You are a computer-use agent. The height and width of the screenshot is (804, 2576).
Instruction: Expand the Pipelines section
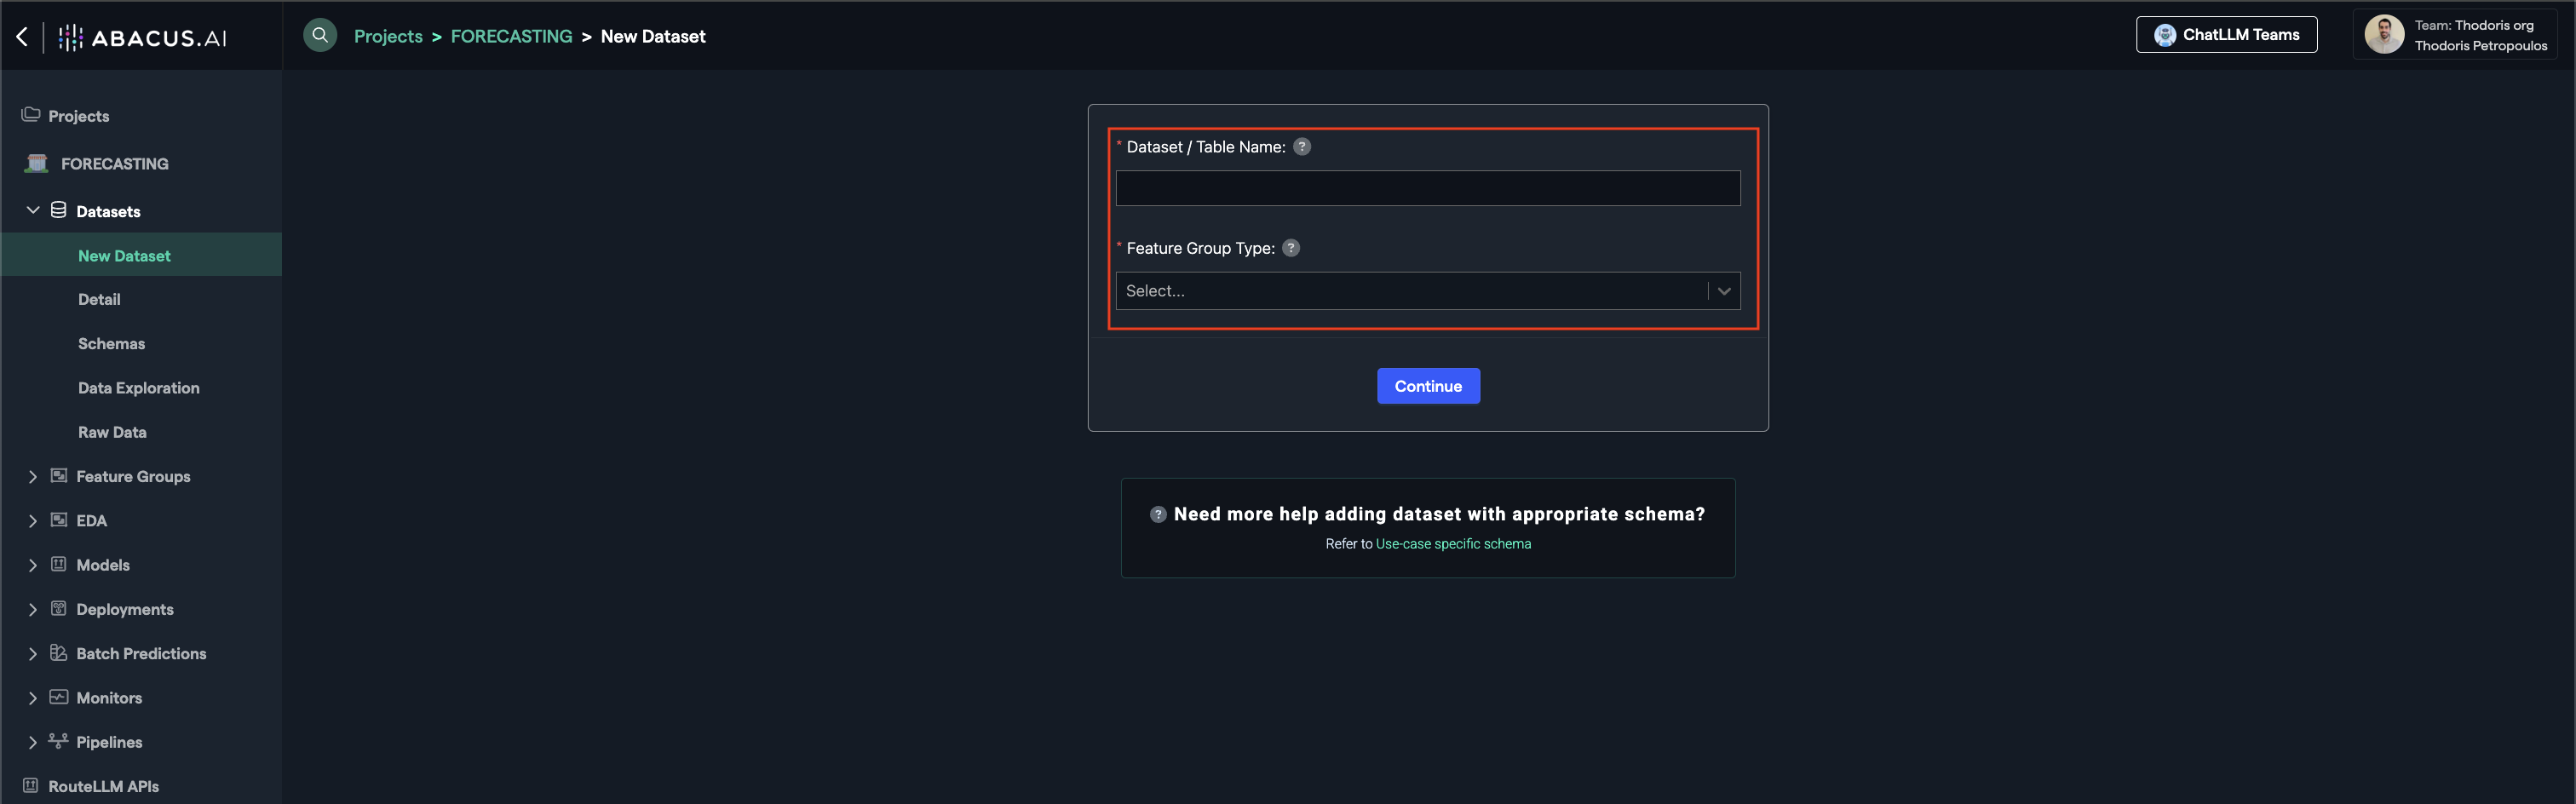point(33,742)
